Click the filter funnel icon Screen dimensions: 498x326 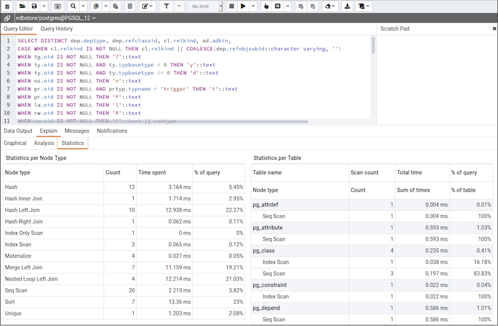[x=166, y=6]
